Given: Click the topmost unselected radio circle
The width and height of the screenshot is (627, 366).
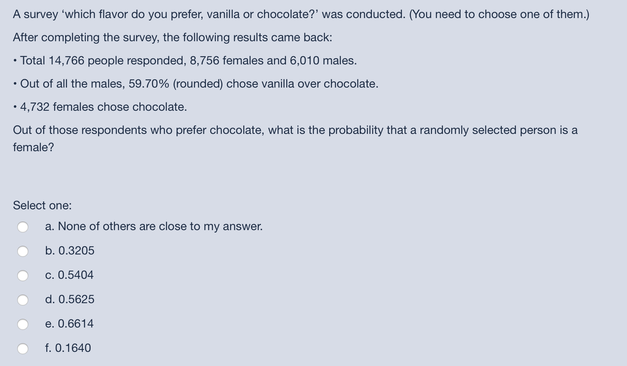Looking at the screenshot, I should pyautogui.click(x=23, y=226).
